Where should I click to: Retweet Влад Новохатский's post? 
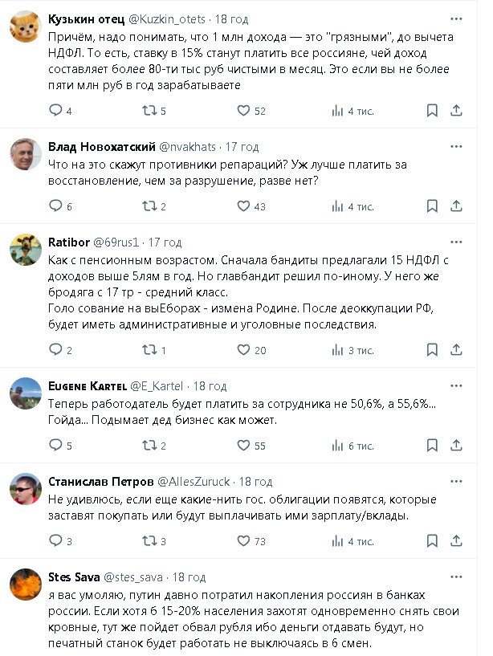pyautogui.click(x=149, y=206)
